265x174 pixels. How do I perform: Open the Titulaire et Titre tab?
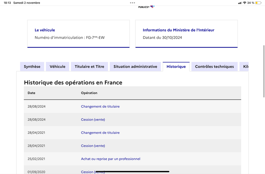[89, 67]
